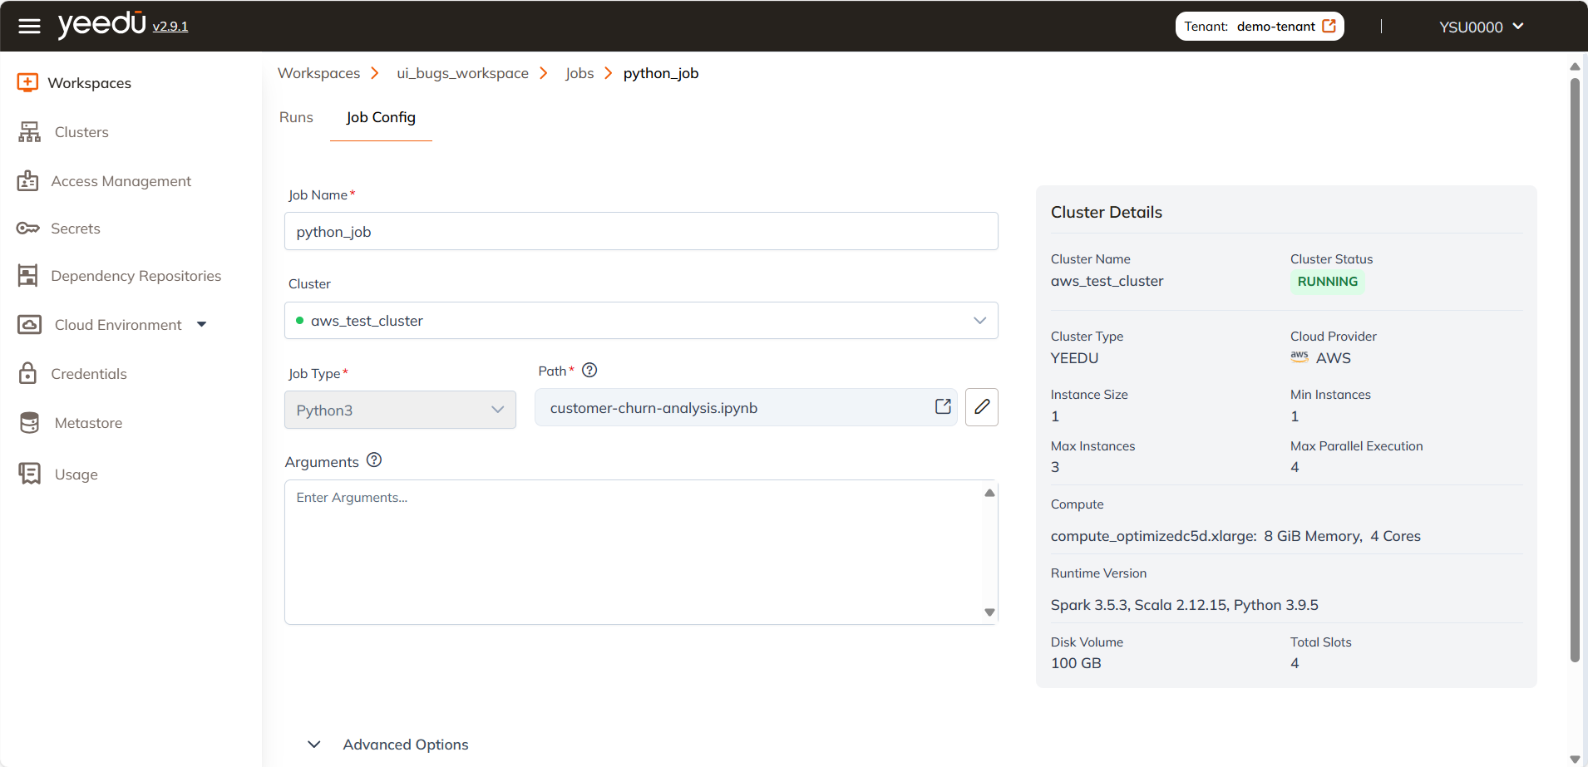
Task: Go to ui_bugs_workspace breadcrumb
Action: pyautogui.click(x=462, y=73)
